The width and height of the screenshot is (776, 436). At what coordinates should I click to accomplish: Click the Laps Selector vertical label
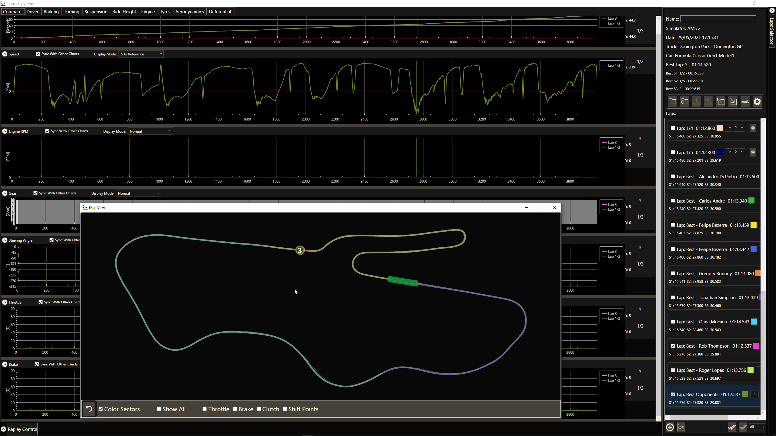coord(772,31)
